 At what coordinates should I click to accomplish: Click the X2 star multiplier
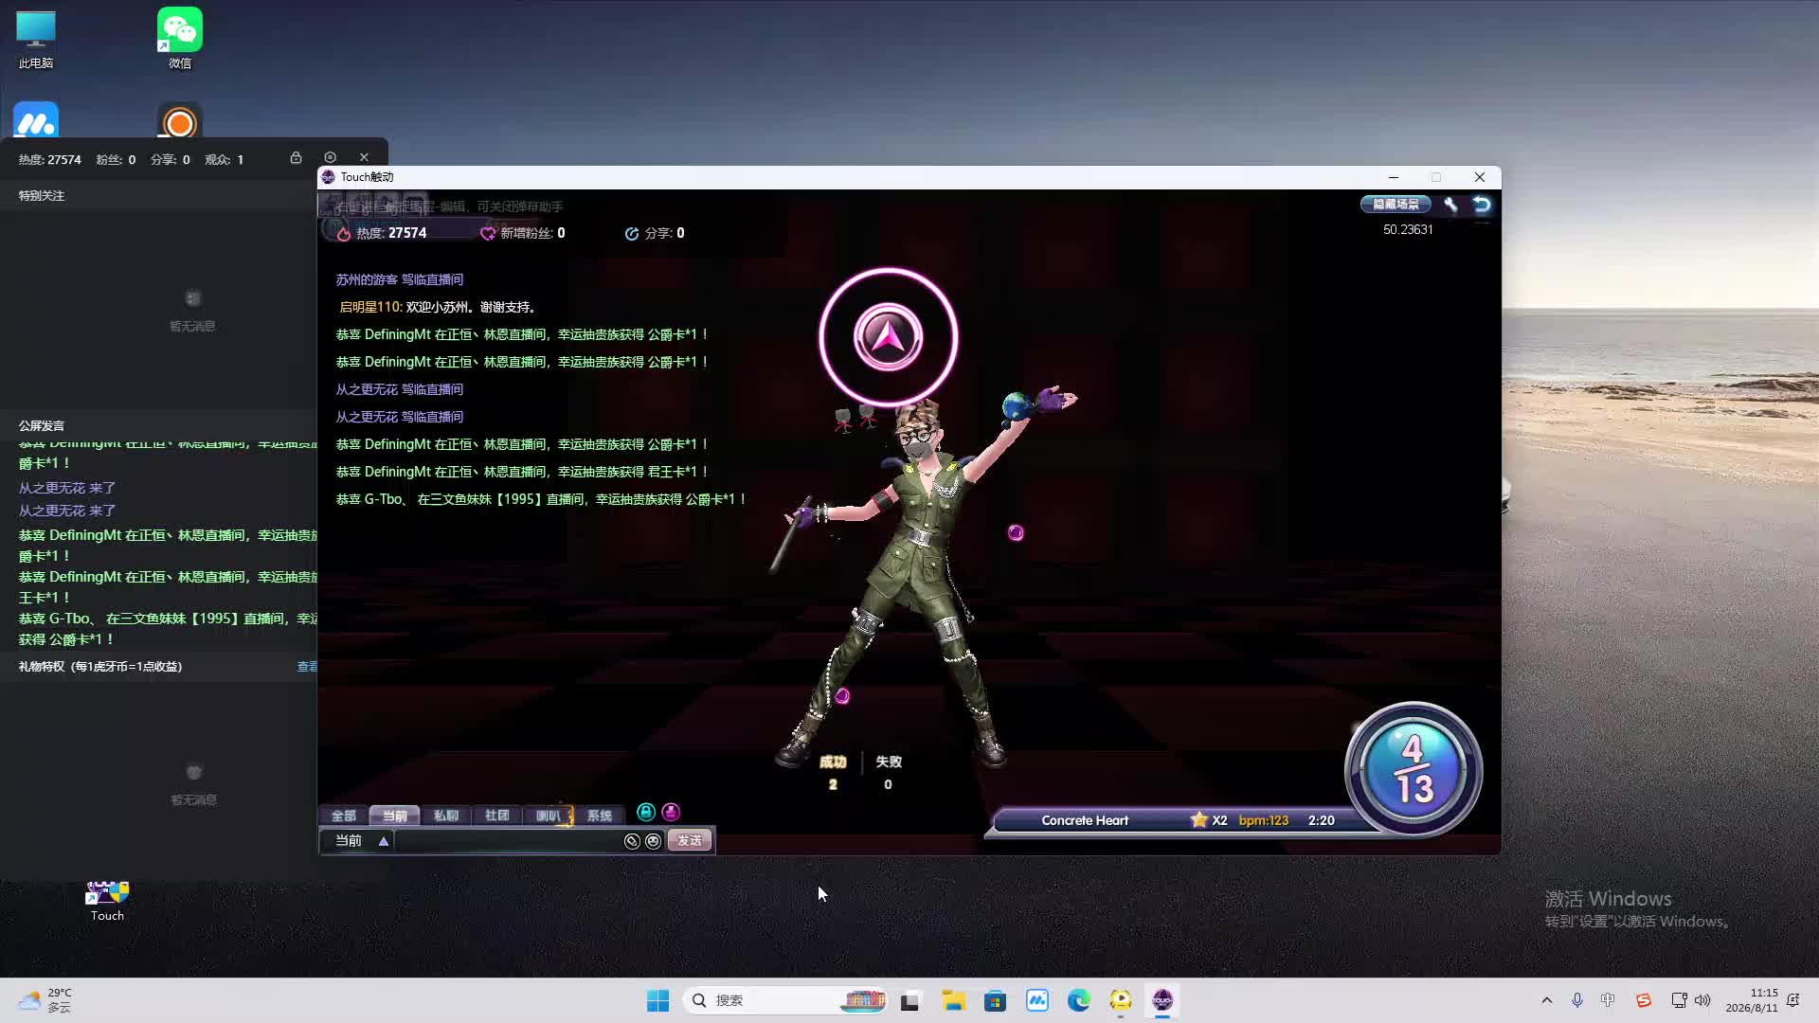[x=1209, y=820]
